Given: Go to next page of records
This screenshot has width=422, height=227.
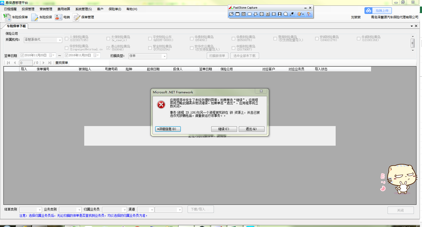Looking at the screenshot, I should [44, 63].
